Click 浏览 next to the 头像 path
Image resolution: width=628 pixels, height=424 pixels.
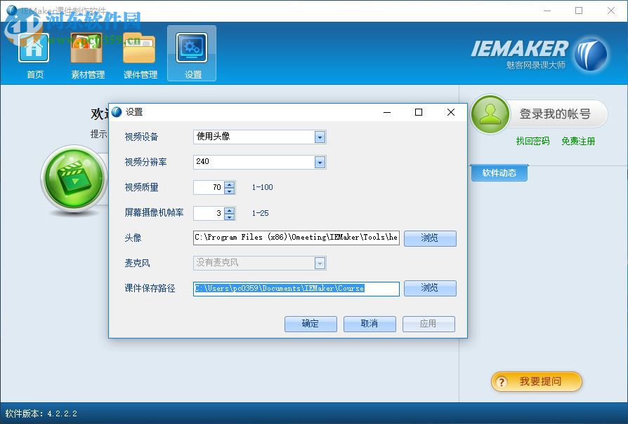tap(430, 238)
